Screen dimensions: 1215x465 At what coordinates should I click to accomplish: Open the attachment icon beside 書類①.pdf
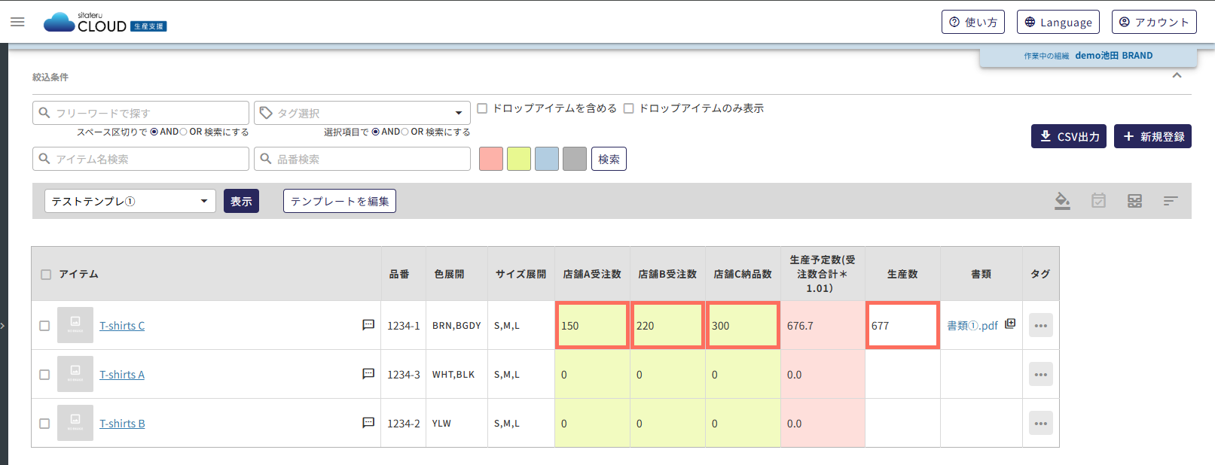click(1010, 324)
